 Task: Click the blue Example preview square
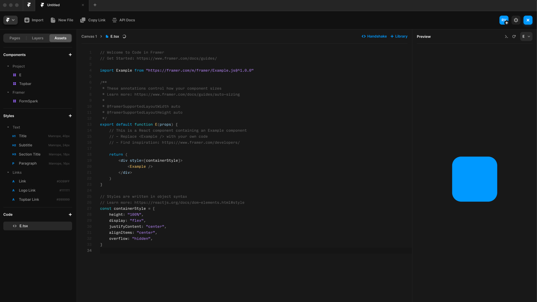(x=474, y=179)
